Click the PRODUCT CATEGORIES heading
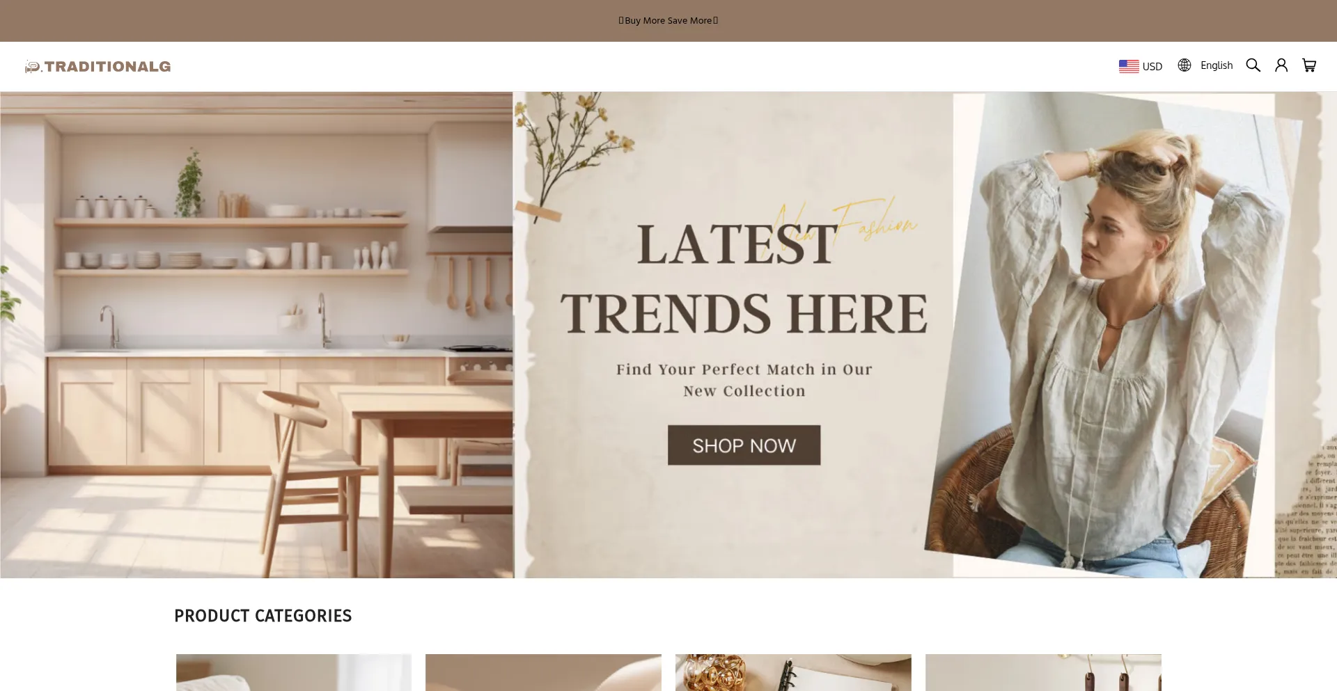This screenshot has height=691, width=1337. pos(263,616)
